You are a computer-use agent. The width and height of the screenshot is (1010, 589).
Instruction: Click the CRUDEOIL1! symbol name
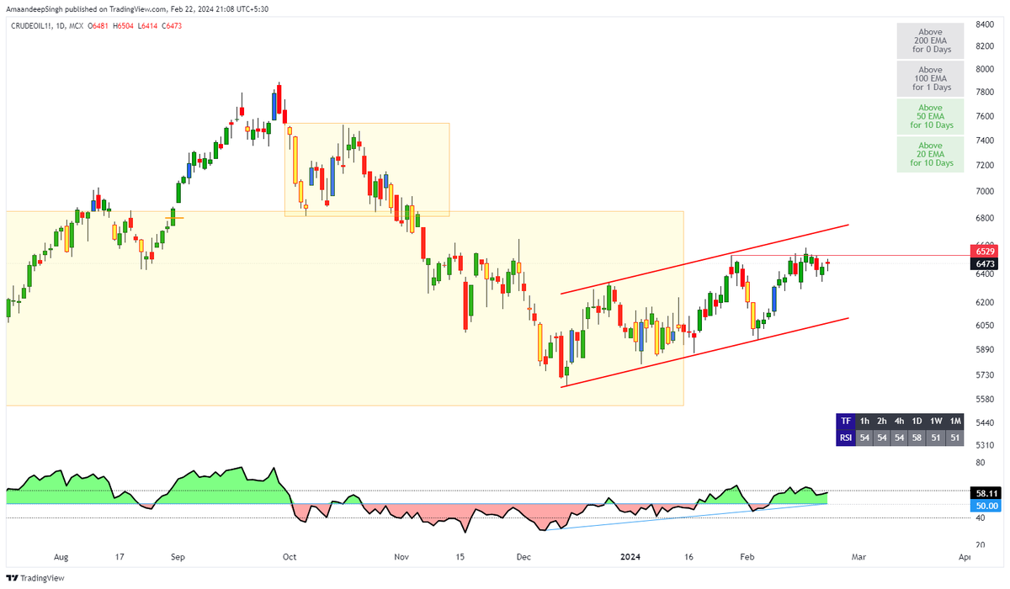[x=29, y=26]
